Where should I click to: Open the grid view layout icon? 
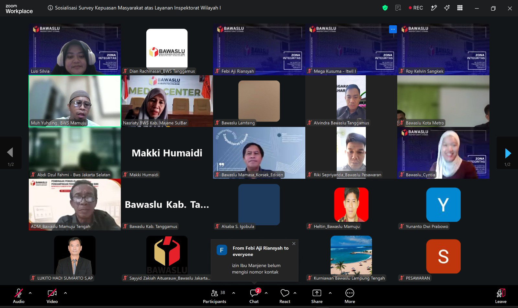460,8
